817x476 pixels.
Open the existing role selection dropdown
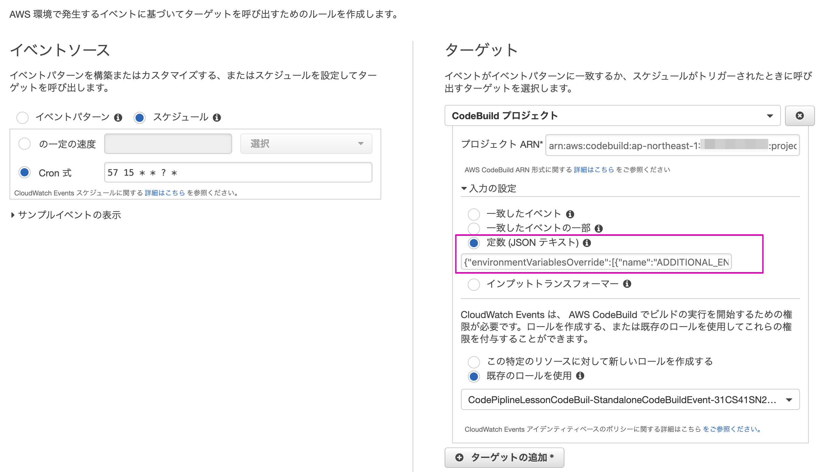pyautogui.click(x=630, y=400)
